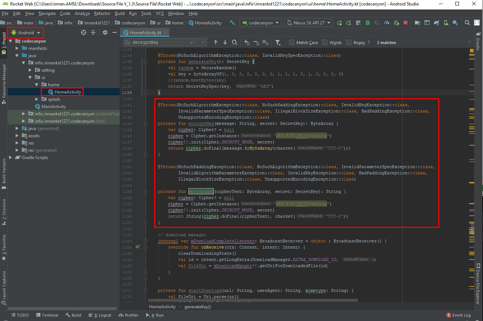This screenshot has height=321, width=483.
Task: Go to previous search occurrence arrow
Action: 216,43
